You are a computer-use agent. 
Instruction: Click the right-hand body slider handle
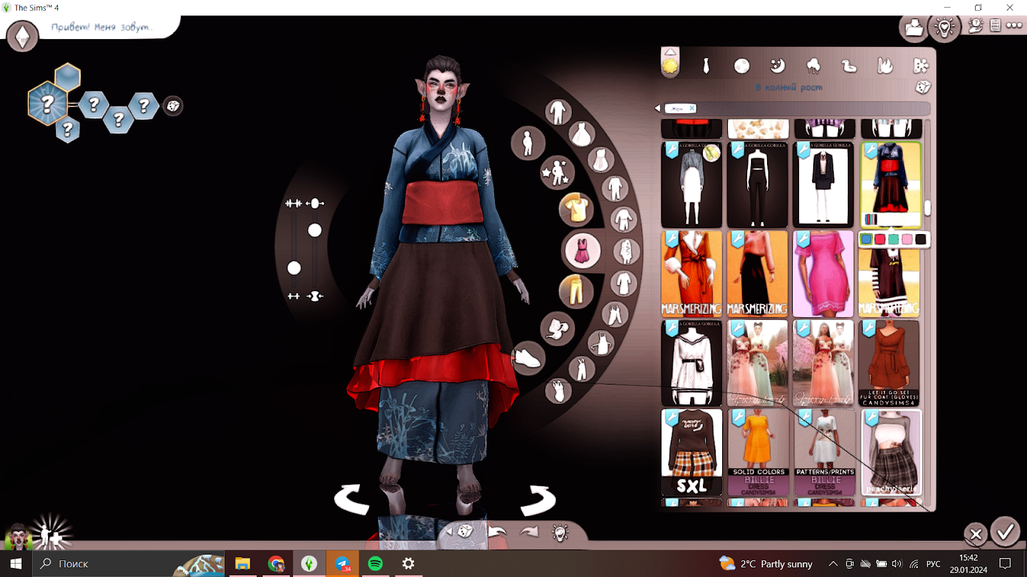point(315,230)
